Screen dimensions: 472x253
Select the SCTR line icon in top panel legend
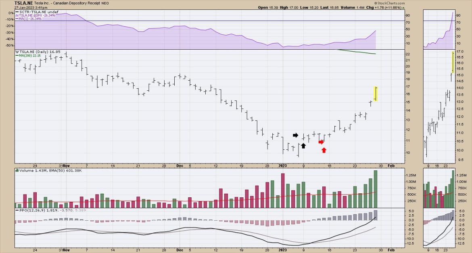(x=17, y=13)
